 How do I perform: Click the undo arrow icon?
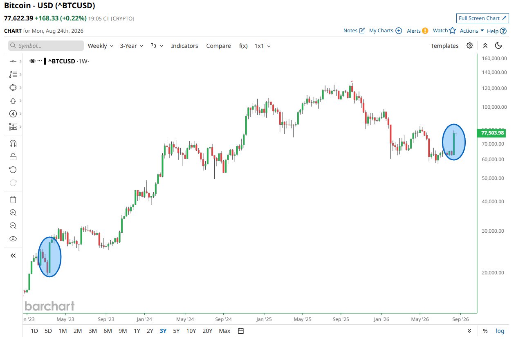[13, 170]
